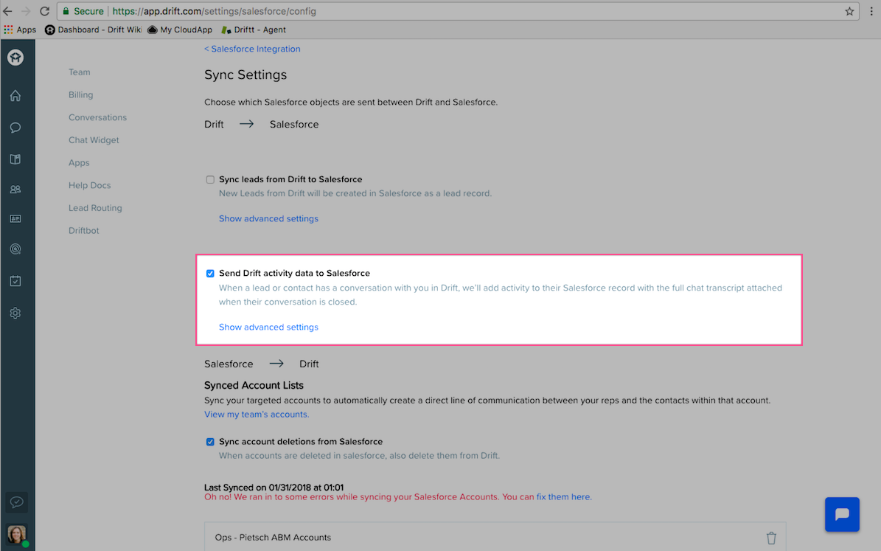Open the calendar check icon in sidebar
The width and height of the screenshot is (881, 551).
(15, 280)
